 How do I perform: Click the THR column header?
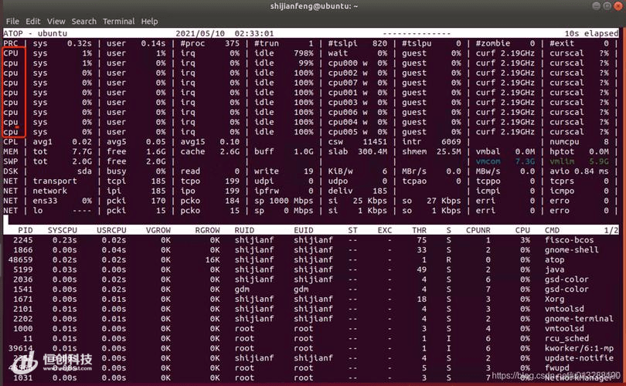tap(419, 230)
